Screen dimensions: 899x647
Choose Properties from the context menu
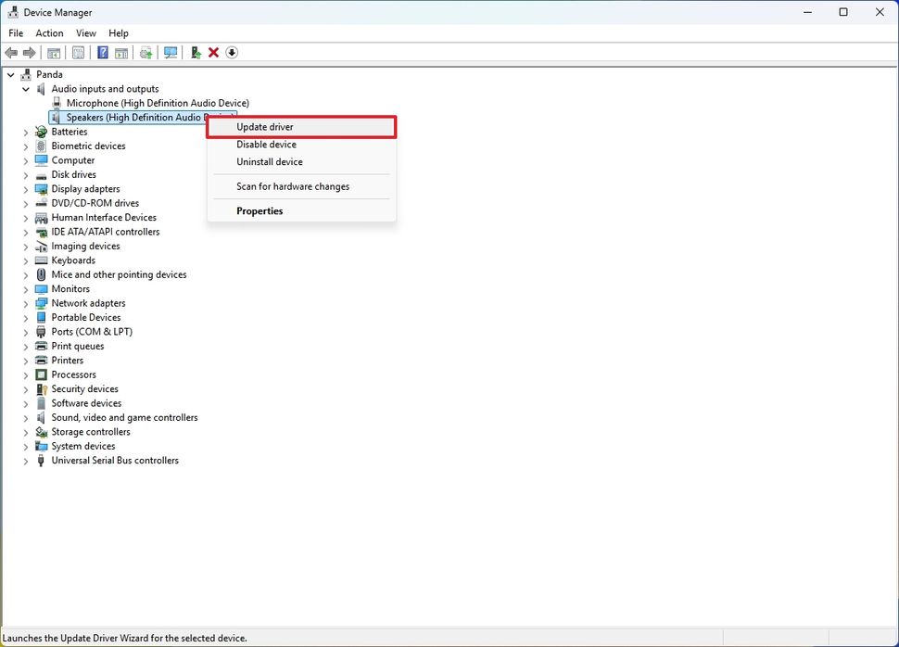click(x=260, y=210)
